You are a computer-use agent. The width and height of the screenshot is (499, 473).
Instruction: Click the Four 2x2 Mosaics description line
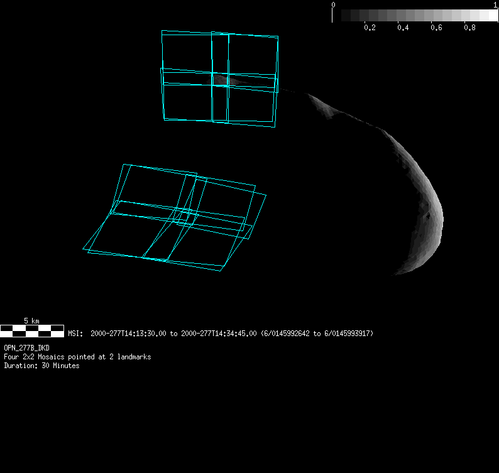[x=77, y=357]
